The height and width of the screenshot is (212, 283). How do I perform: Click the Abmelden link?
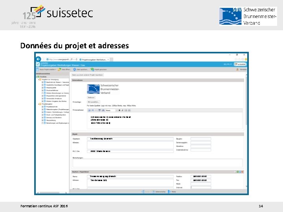pyautogui.click(x=243, y=69)
